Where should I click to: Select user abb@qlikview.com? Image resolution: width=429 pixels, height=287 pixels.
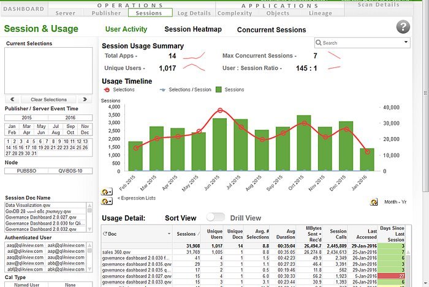click(x=66, y=263)
